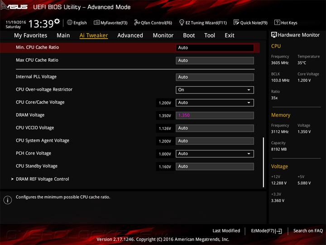Click MyFavorite folder icon
Viewport: 326px width, 245px height.
[x=97, y=23]
